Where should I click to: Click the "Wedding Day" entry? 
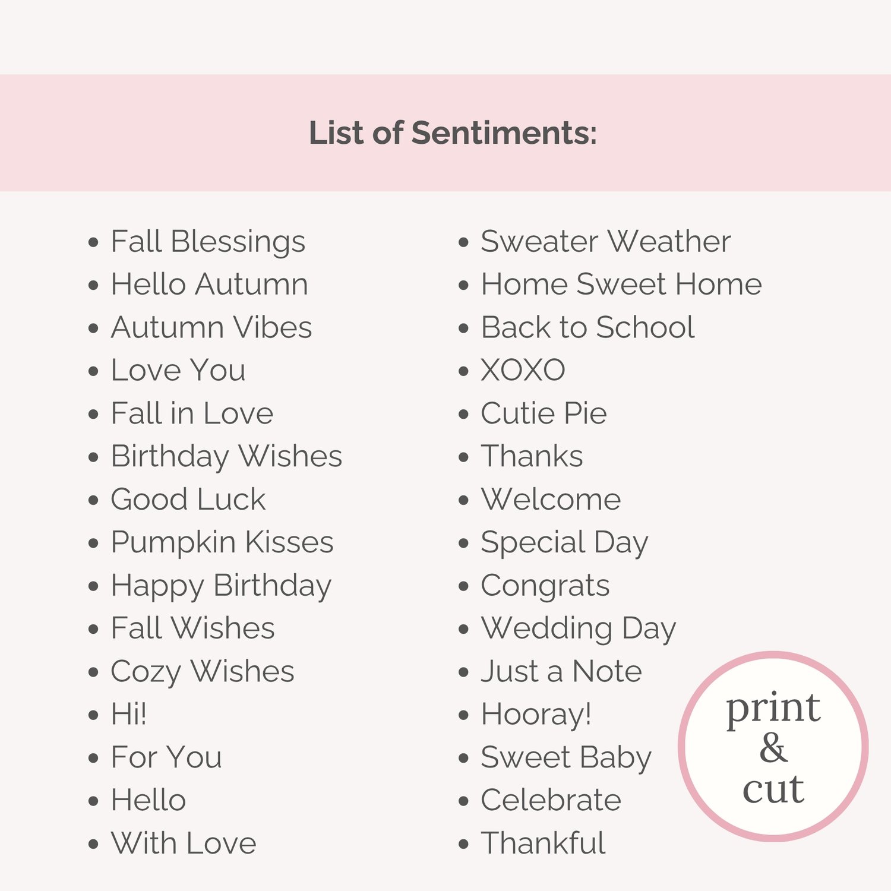tap(578, 629)
